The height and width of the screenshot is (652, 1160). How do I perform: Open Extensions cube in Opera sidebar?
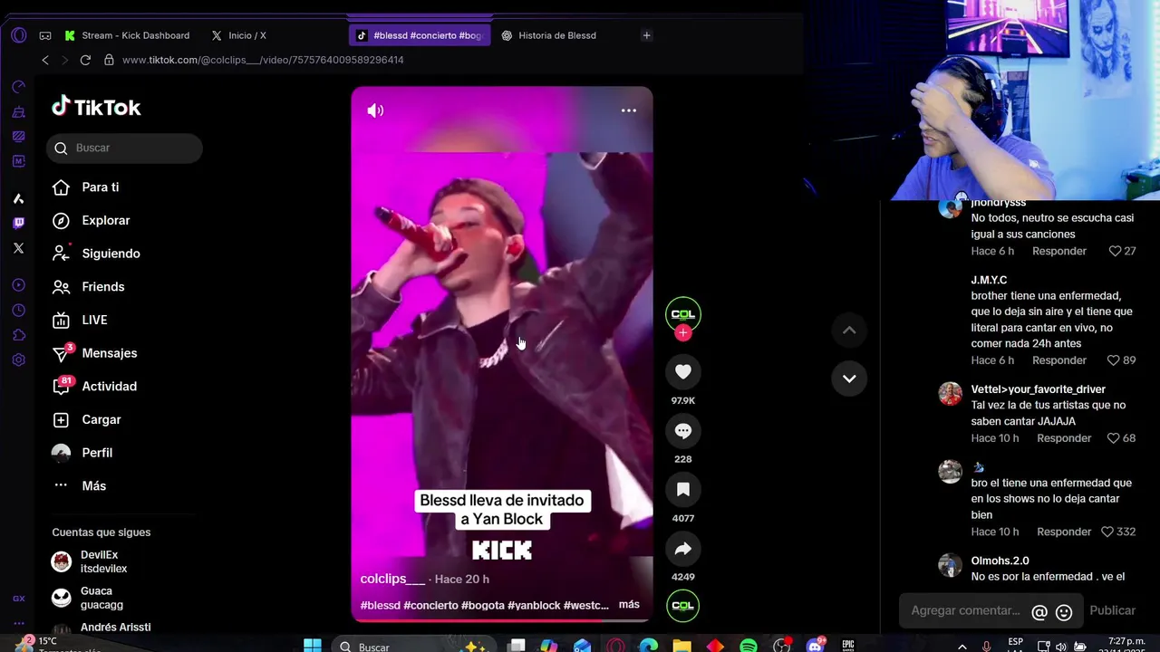[x=18, y=335]
